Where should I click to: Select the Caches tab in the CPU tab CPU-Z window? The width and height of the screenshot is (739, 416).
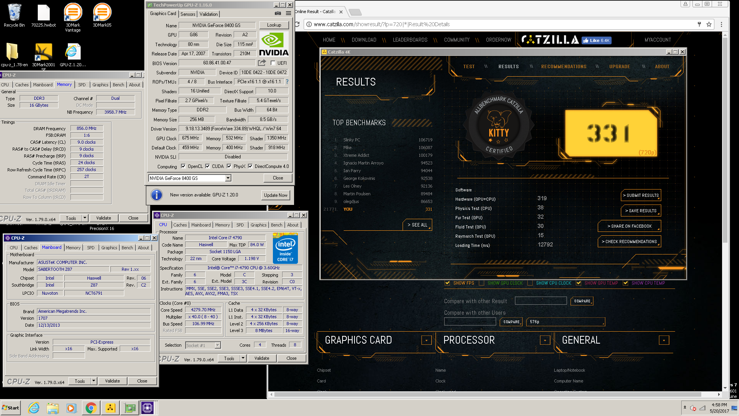[x=180, y=225]
